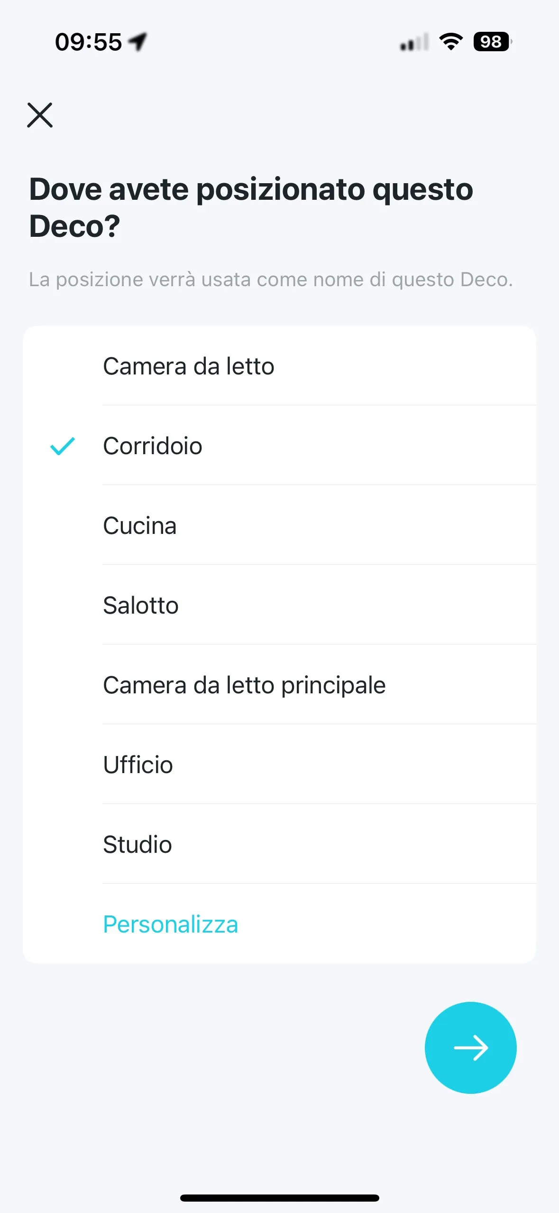Tap the subtitle about La posizione
The height and width of the screenshot is (1213, 559).
click(x=271, y=280)
